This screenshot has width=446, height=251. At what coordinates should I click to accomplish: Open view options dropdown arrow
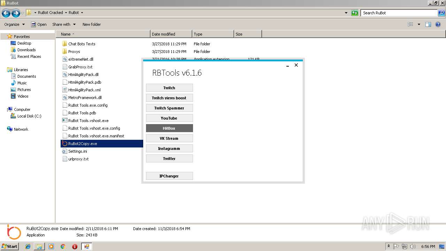click(x=419, y=24)
